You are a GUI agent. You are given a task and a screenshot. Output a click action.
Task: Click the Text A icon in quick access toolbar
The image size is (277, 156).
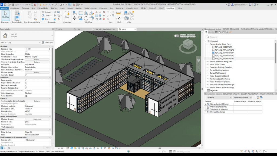(x=56, y=5)
